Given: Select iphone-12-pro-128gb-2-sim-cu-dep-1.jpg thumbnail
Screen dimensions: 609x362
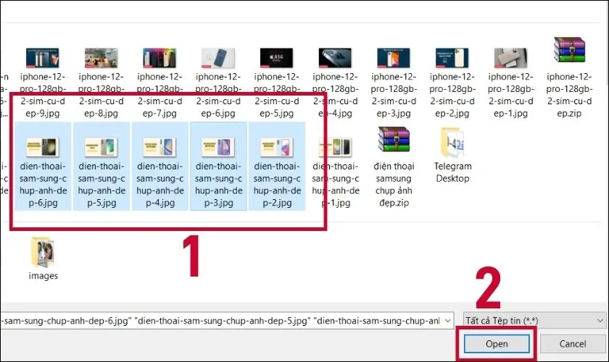Looking at the screenshot, I should [x=510, y=58].
